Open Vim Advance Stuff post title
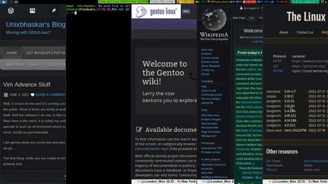328x184 pixels. pos(27,84)
